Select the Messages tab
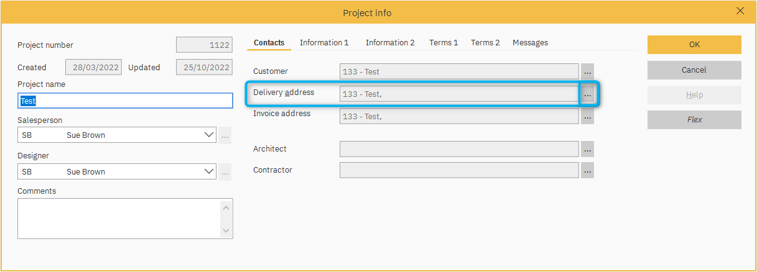Screen dimensions: 757x272 [530, 43]
